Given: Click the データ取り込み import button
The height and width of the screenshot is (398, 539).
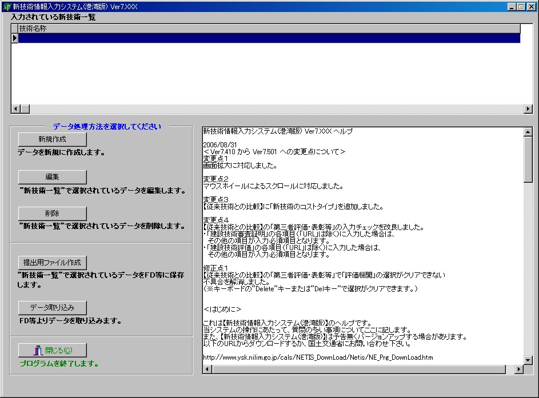Looking at the screenshot, I should click(x=53, y=308).
